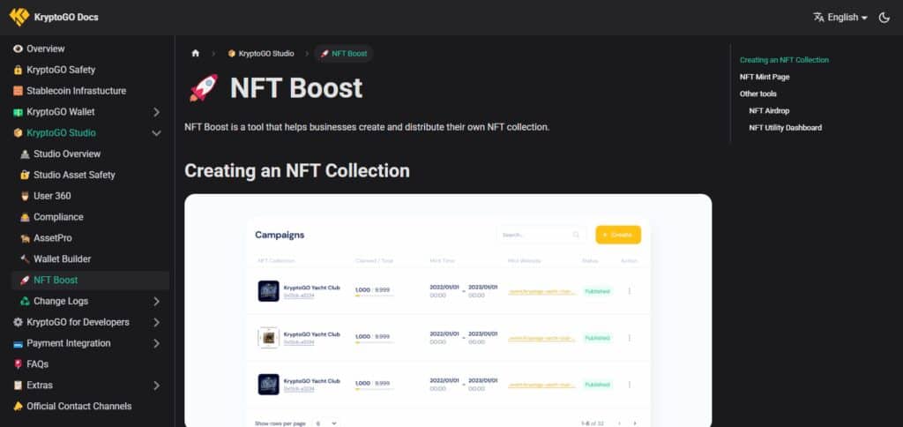This screenshot has width=903, height=427.
Task: Collapse the KryptoGO Studio section chevron
Action: pyautogui.click(x=156, y=133)
